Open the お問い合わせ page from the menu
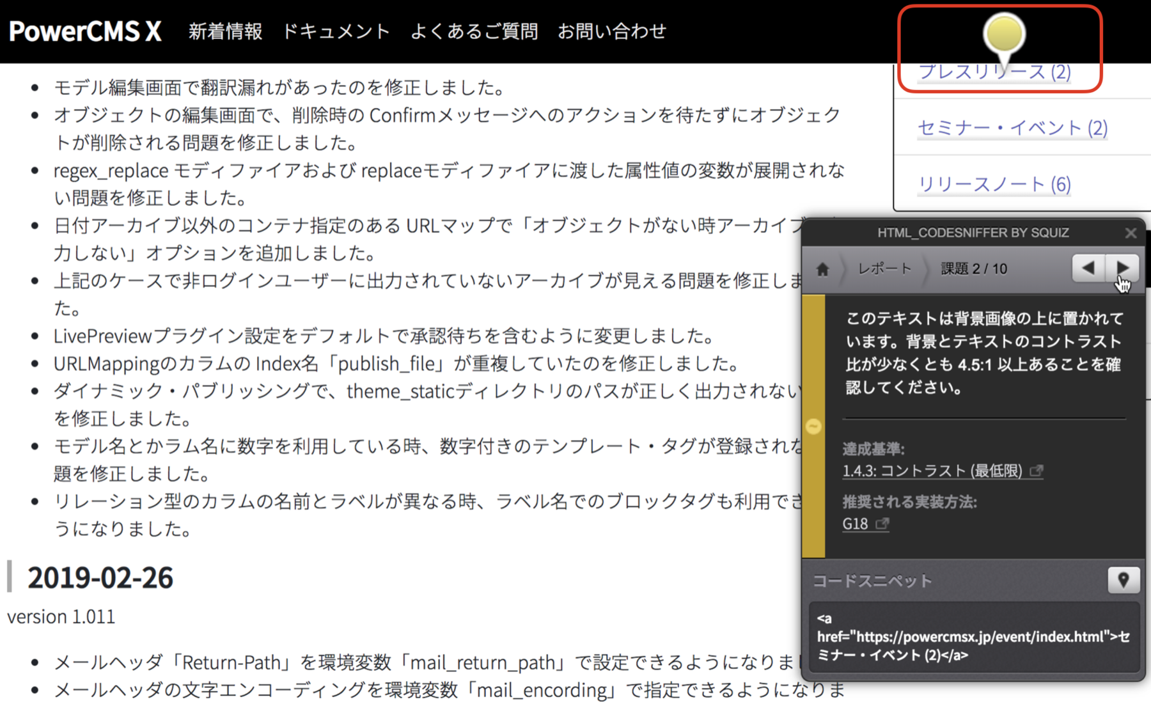This screenshot has height=704, width=1151. (x=612, y=30)
